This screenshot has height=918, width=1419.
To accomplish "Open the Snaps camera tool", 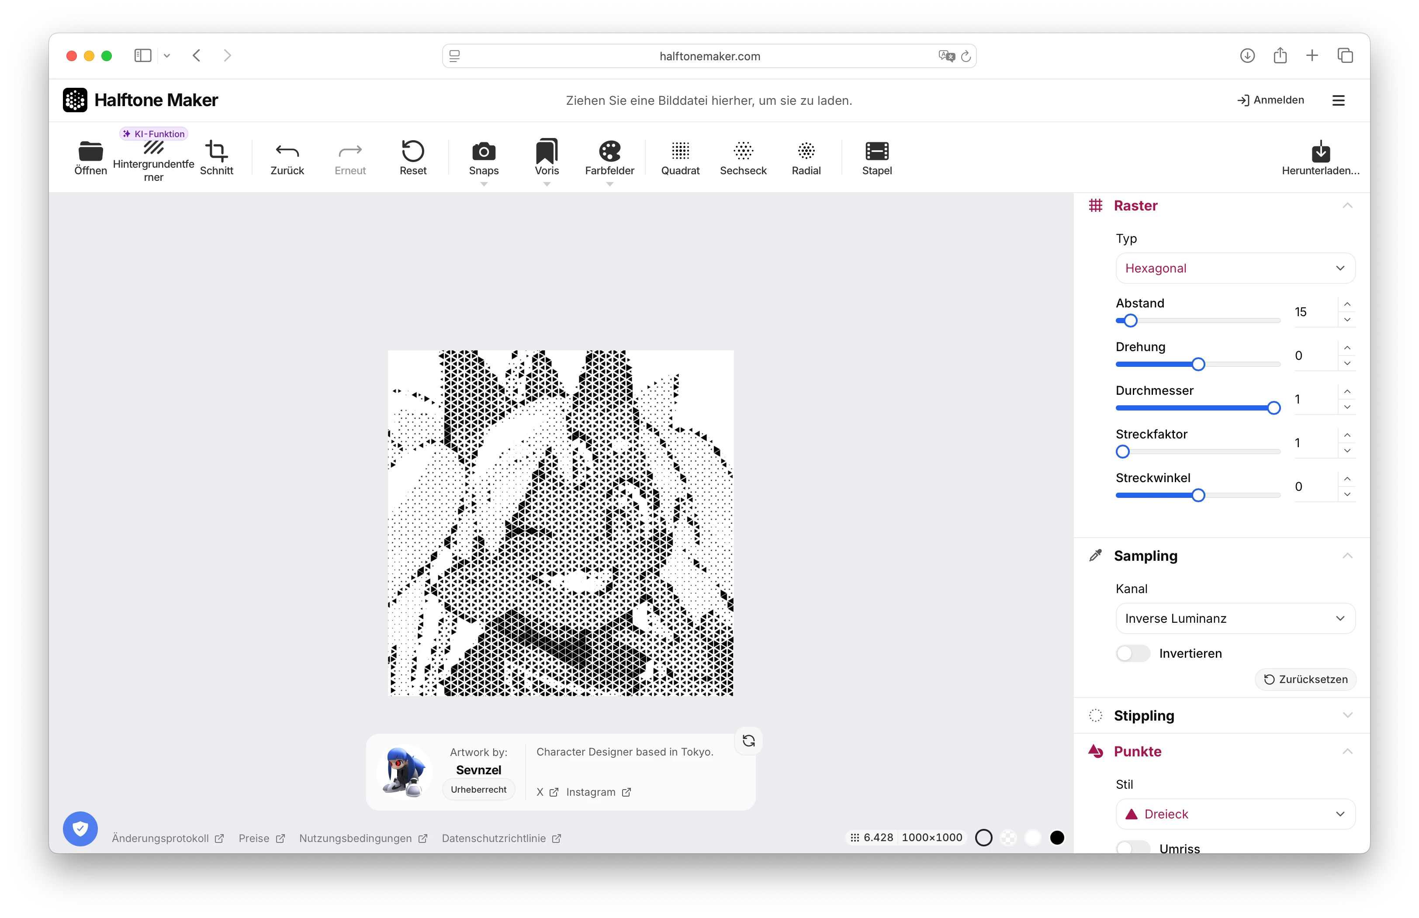I will click(484, 152).
